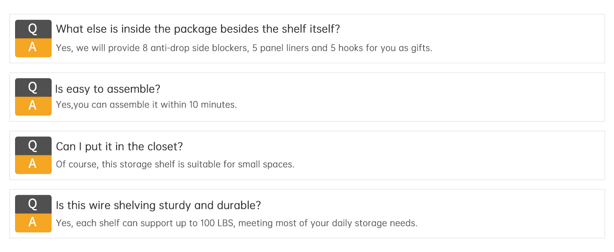Click the A icon beside the 10 minutes answer
The width and height of the screenshot is (614, 252).
(x=33, y=106)
